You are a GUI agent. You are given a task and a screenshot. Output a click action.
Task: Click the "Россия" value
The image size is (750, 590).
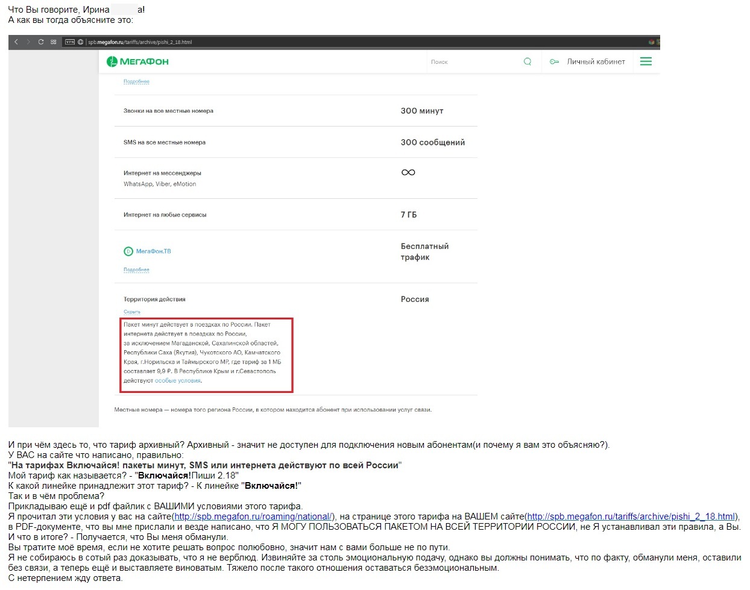pyautogui.click(x=415, y=299)
